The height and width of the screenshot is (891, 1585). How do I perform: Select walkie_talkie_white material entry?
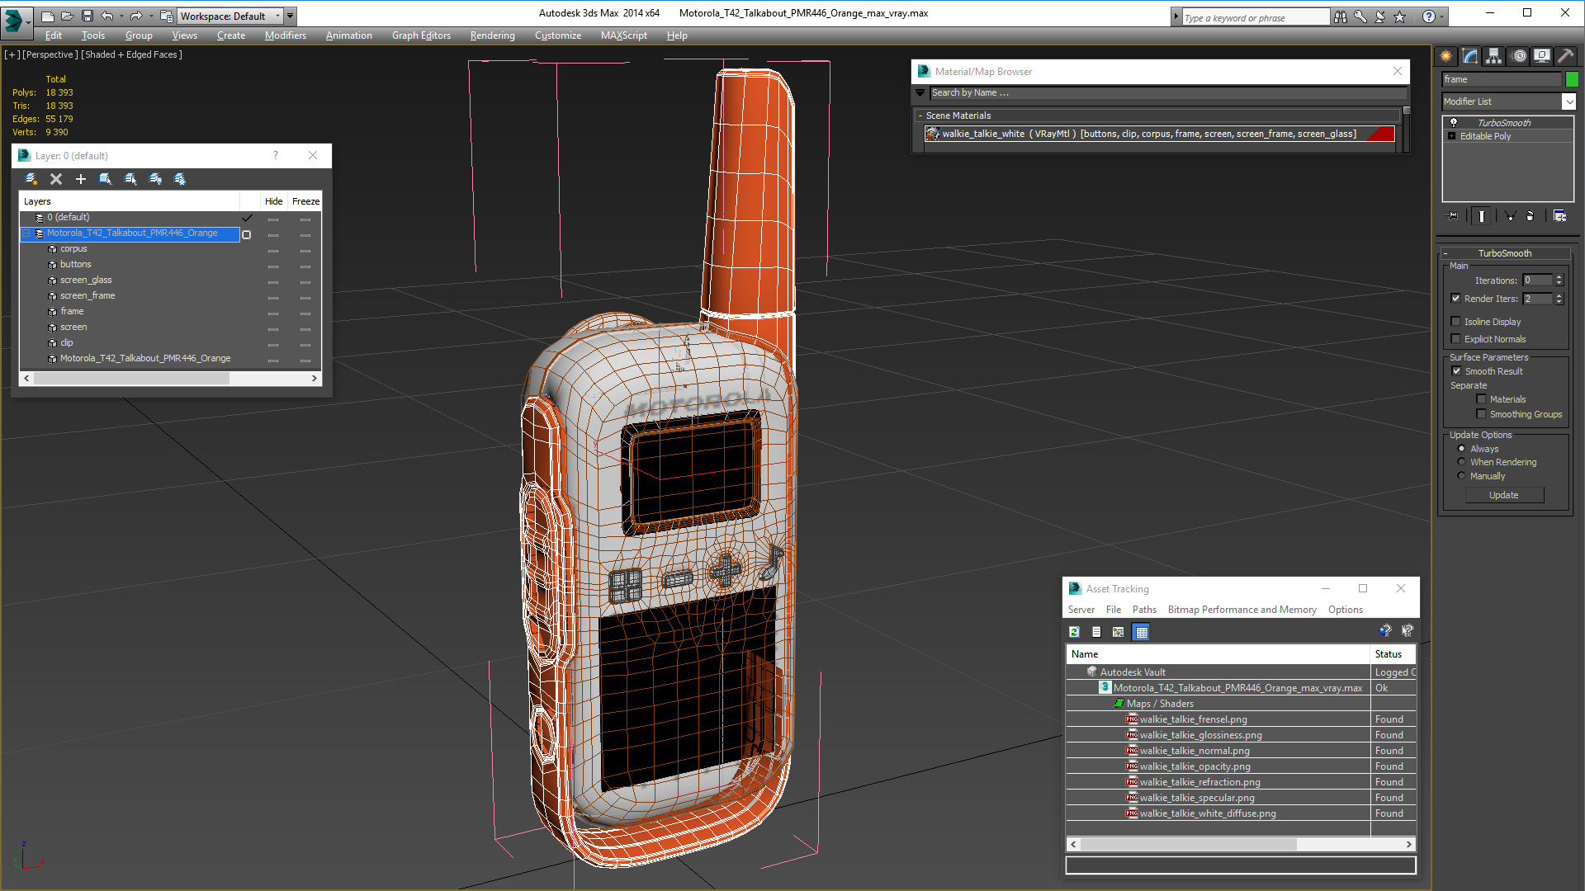(1159, 134)
